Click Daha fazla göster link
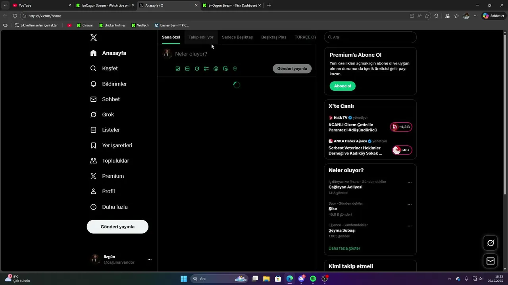508x285 pixels. (344, 248)
